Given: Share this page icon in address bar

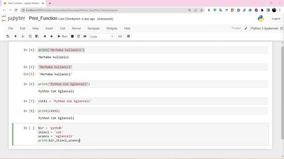Looking at the screenshot, I should [x=196, y=10].
